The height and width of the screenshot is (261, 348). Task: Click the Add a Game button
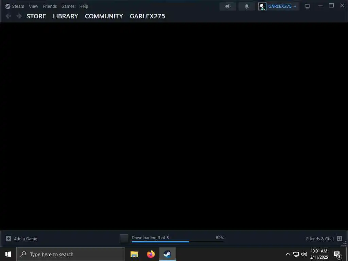tap(21, 239)
